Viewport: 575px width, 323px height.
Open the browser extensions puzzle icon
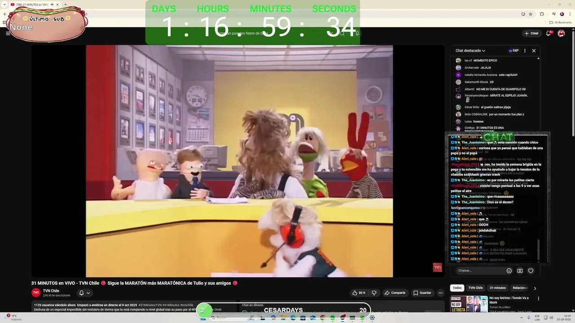(x=542, y=14)
